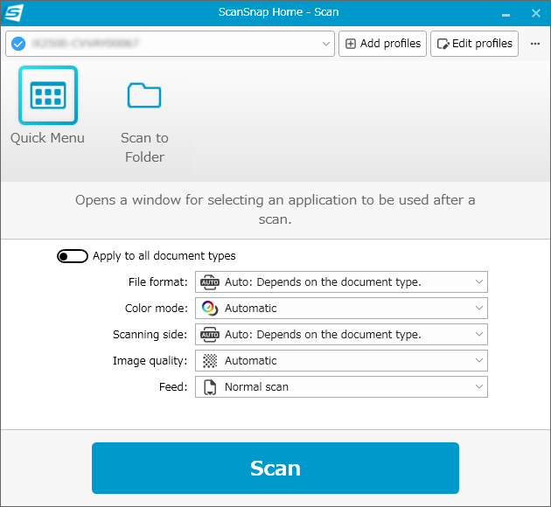Select the Scan to Folder profile icon

point(144,95)
